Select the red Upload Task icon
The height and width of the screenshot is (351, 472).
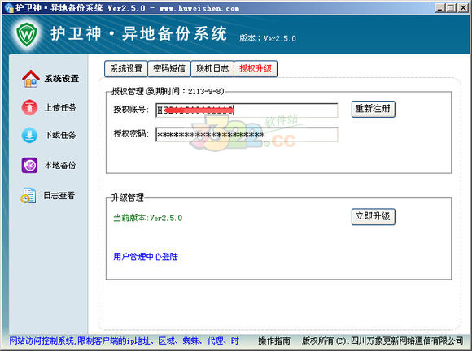coord(29,107)
